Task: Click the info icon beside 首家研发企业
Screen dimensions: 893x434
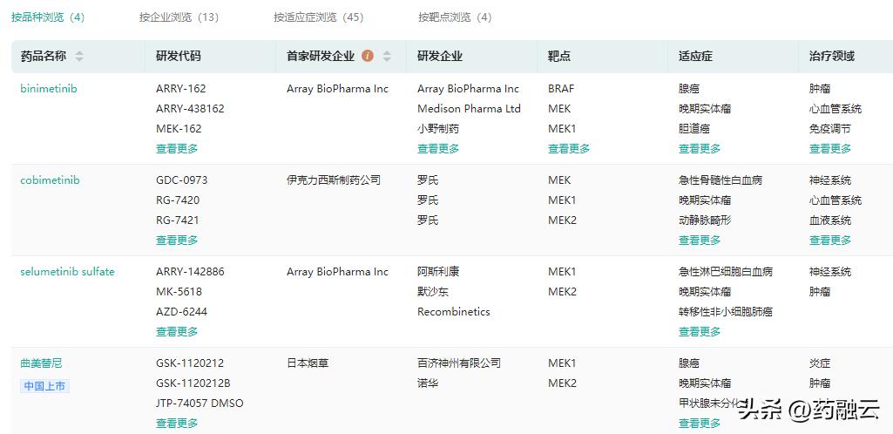Action: (x=367, y=56)
